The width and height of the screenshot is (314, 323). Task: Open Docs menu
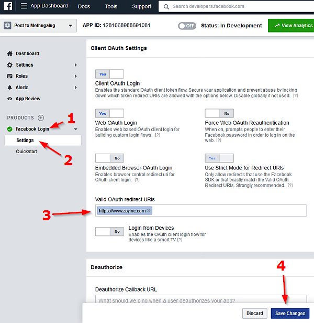(84, 7)
